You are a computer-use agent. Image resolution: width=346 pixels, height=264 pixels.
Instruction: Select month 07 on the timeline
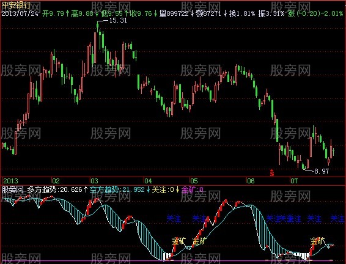294,181
